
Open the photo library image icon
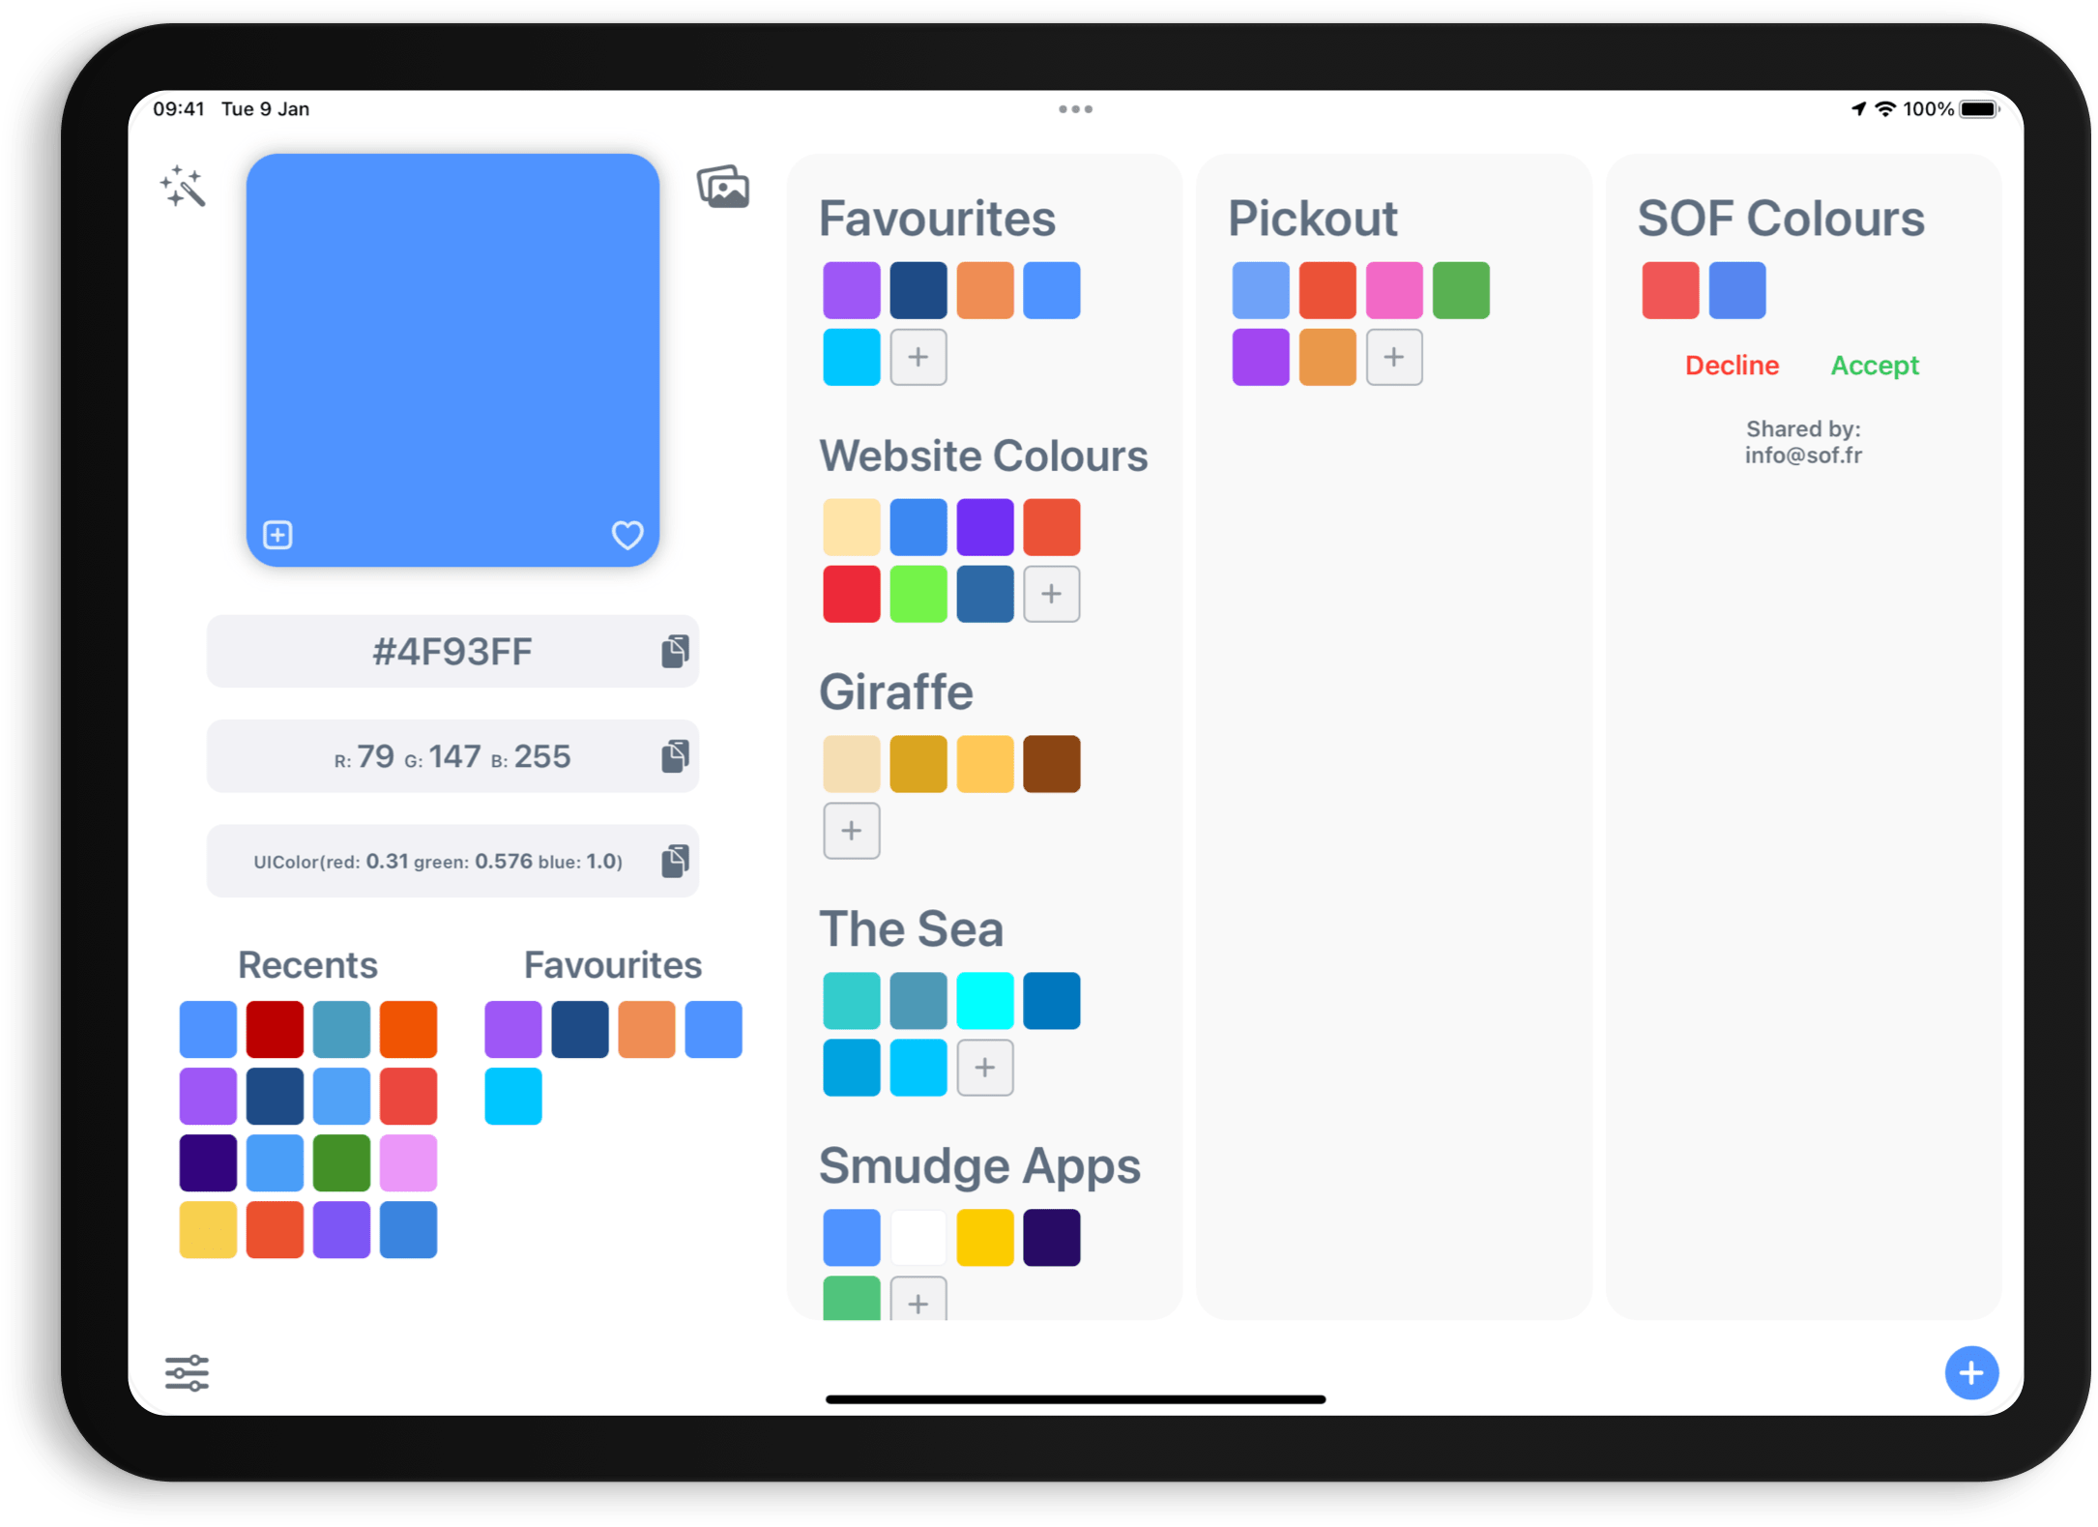tap(722, 187)
